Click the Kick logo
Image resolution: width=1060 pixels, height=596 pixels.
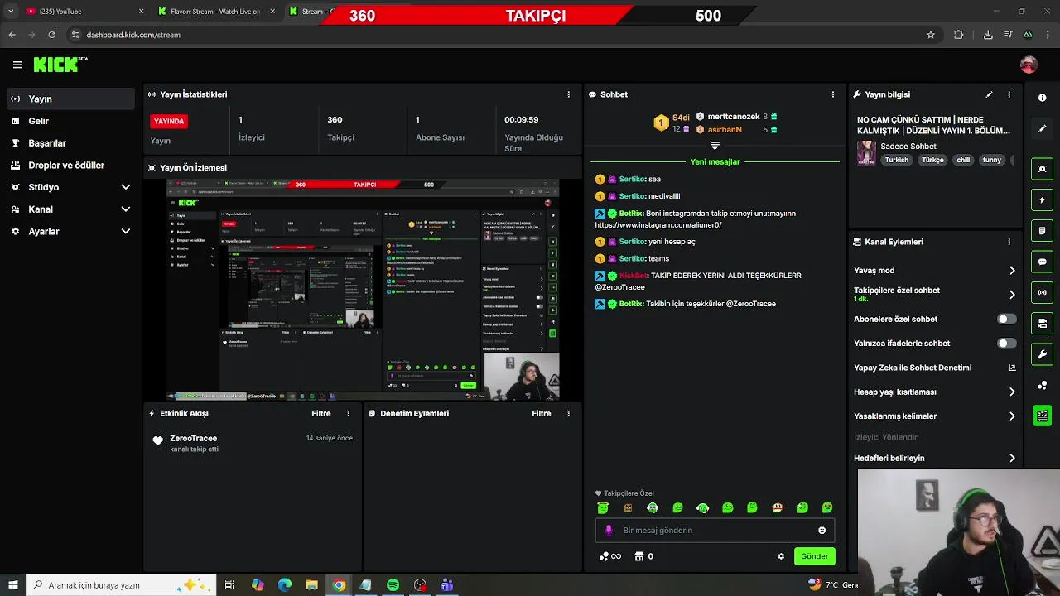coord(60,65)
